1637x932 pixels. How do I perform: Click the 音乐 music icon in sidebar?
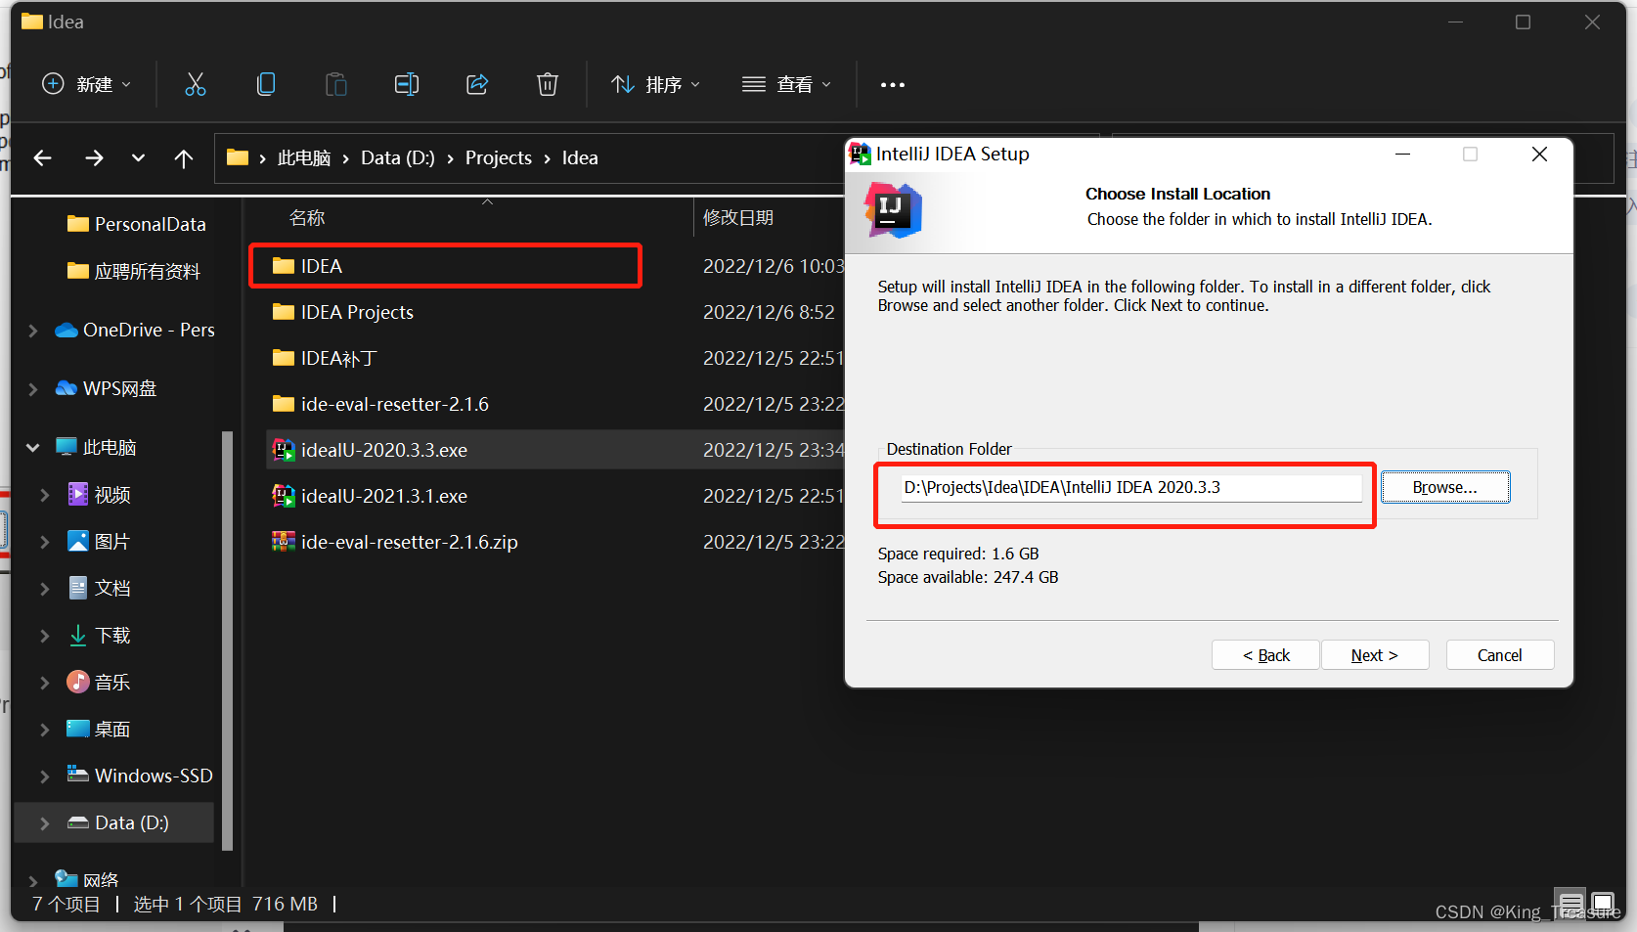[x=78, y=682]
